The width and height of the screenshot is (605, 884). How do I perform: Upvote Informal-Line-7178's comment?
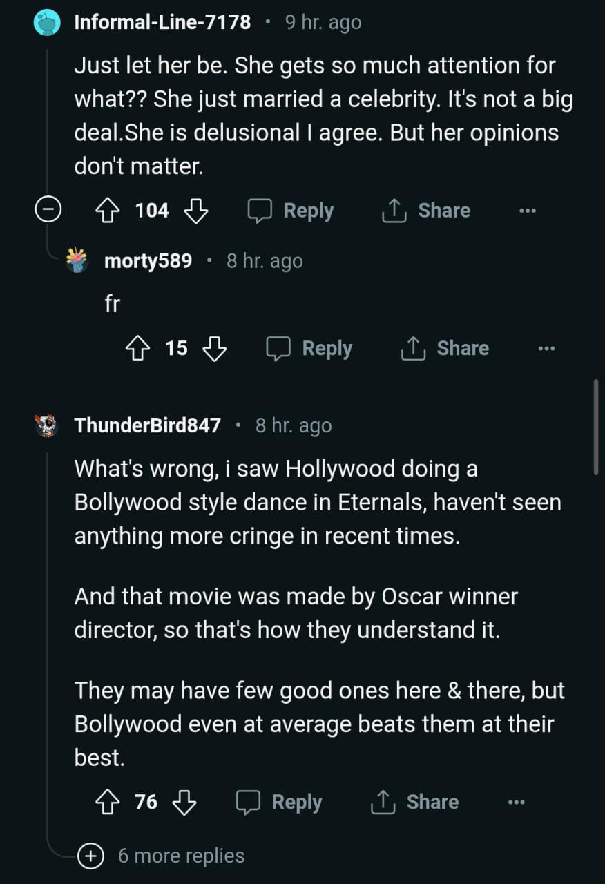point(108,211)
